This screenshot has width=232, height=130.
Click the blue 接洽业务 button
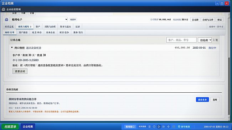[x=202, y=100]
